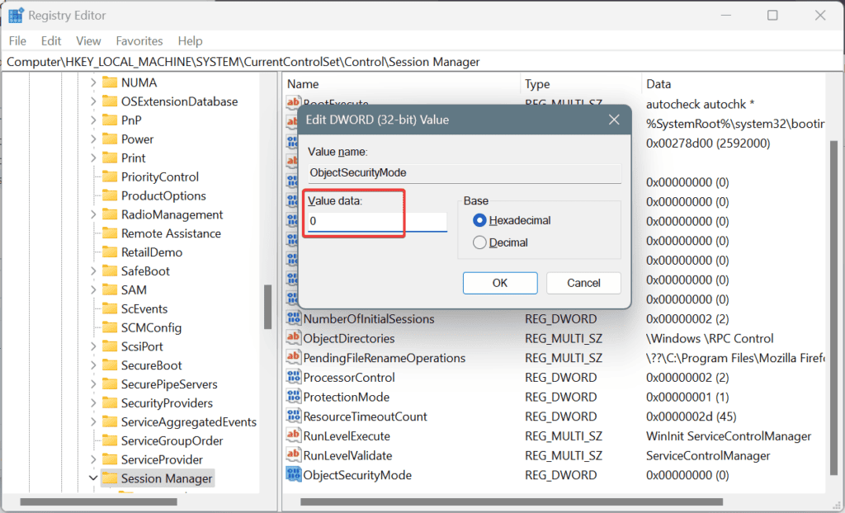The image size is (845, 513).
Task: Select the SAM tree key
Action: (x=134, y=290)
